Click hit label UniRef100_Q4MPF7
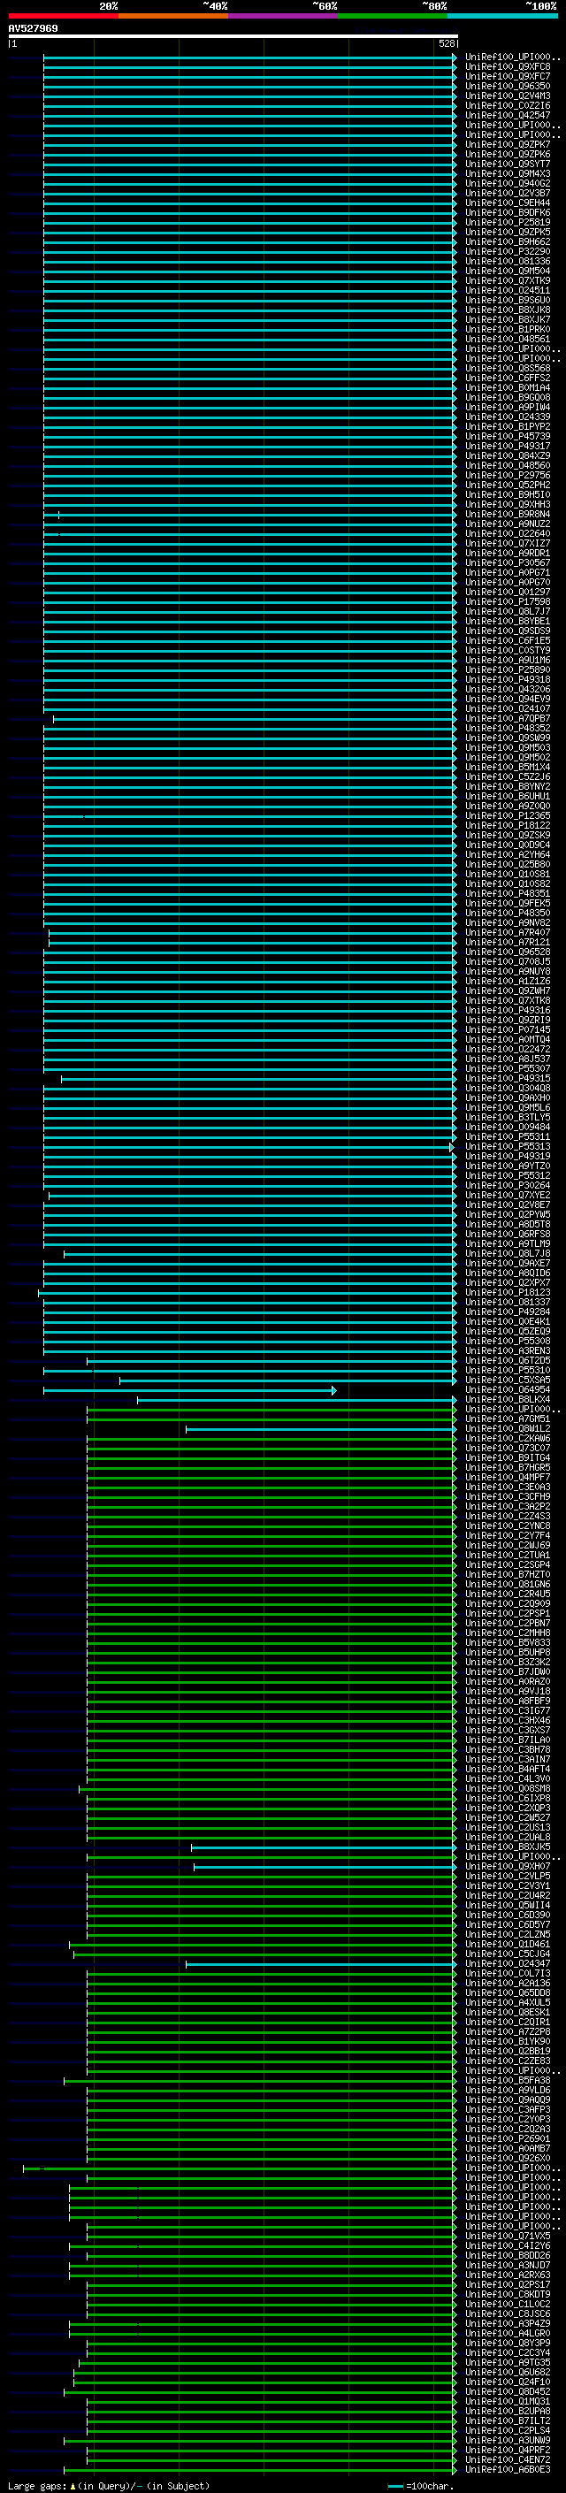 [x=508, y=1477]
